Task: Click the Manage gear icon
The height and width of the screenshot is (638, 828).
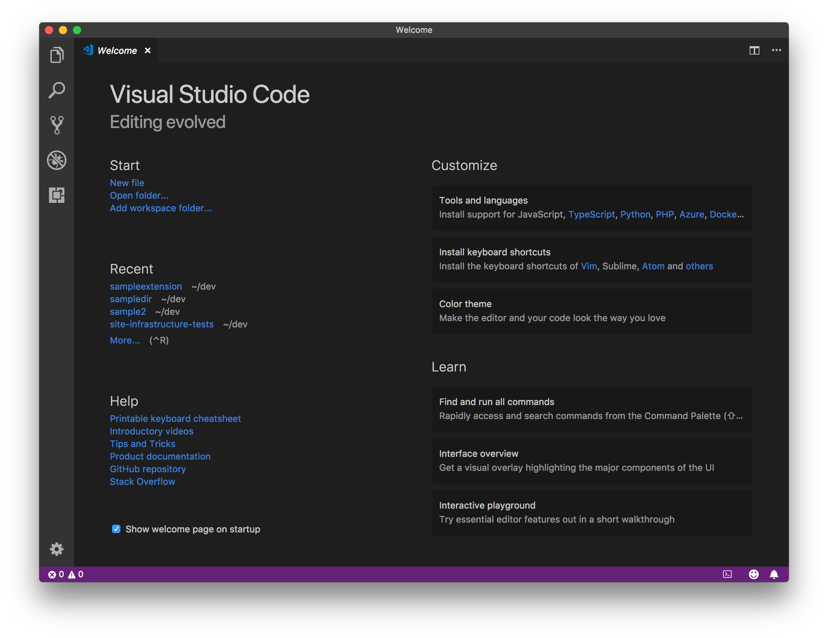Action: point(56,549)
